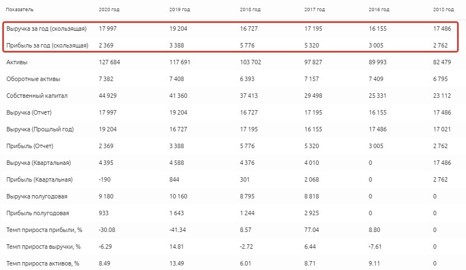Click the "2017 год" column header
This screenshot has height=270, width=466.
pos(313,10)
